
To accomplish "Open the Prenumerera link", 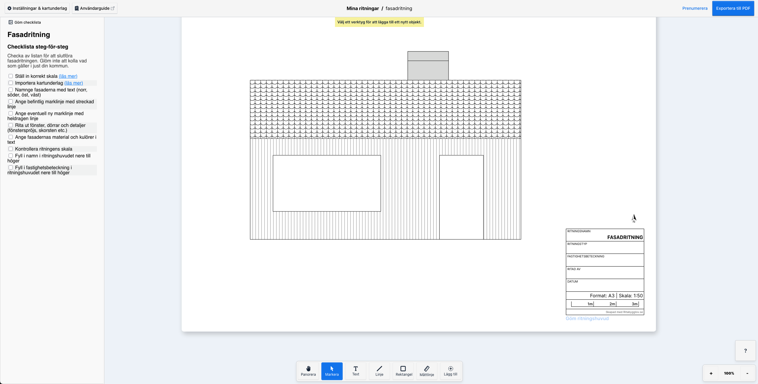I will coord(695,8).
